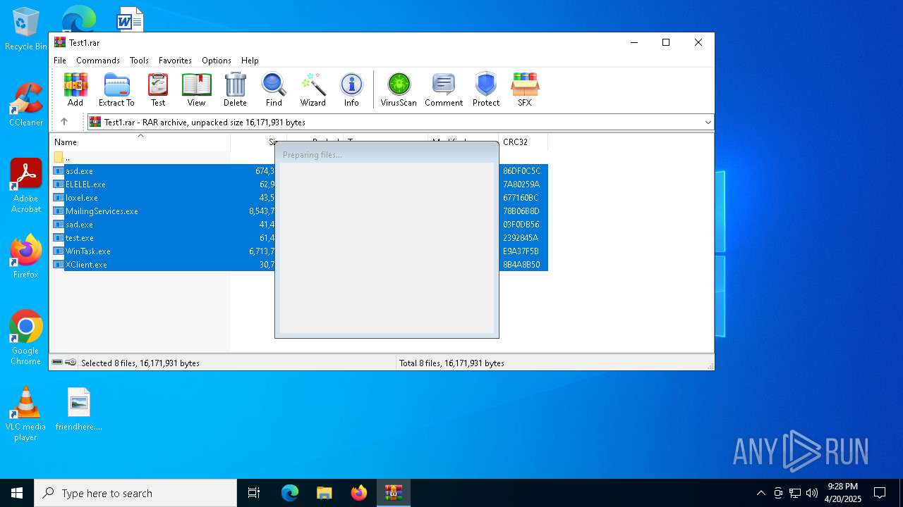Image resolution: width=903 pixels, height=507 pixels.
Task: Open Recycle Bin desktop icon
Action: (26, 29)
